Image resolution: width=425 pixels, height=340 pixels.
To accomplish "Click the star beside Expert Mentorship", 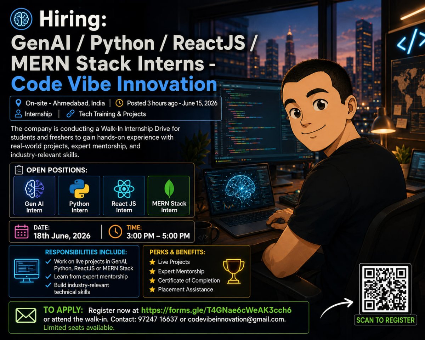I will pos(152,271).
